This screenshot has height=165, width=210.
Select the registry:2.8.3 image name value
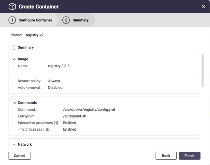[x=59, y=66]
